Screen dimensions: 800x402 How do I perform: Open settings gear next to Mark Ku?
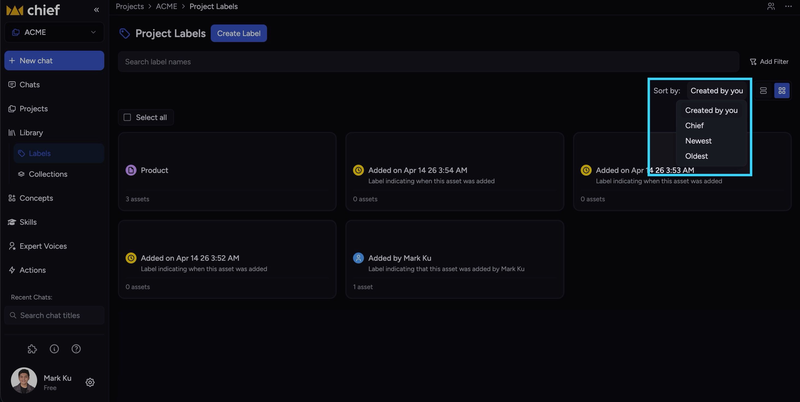click(90, 382)
